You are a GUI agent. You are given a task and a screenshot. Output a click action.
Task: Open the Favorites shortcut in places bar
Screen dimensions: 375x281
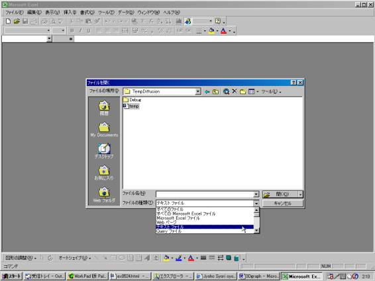(104, 173)
